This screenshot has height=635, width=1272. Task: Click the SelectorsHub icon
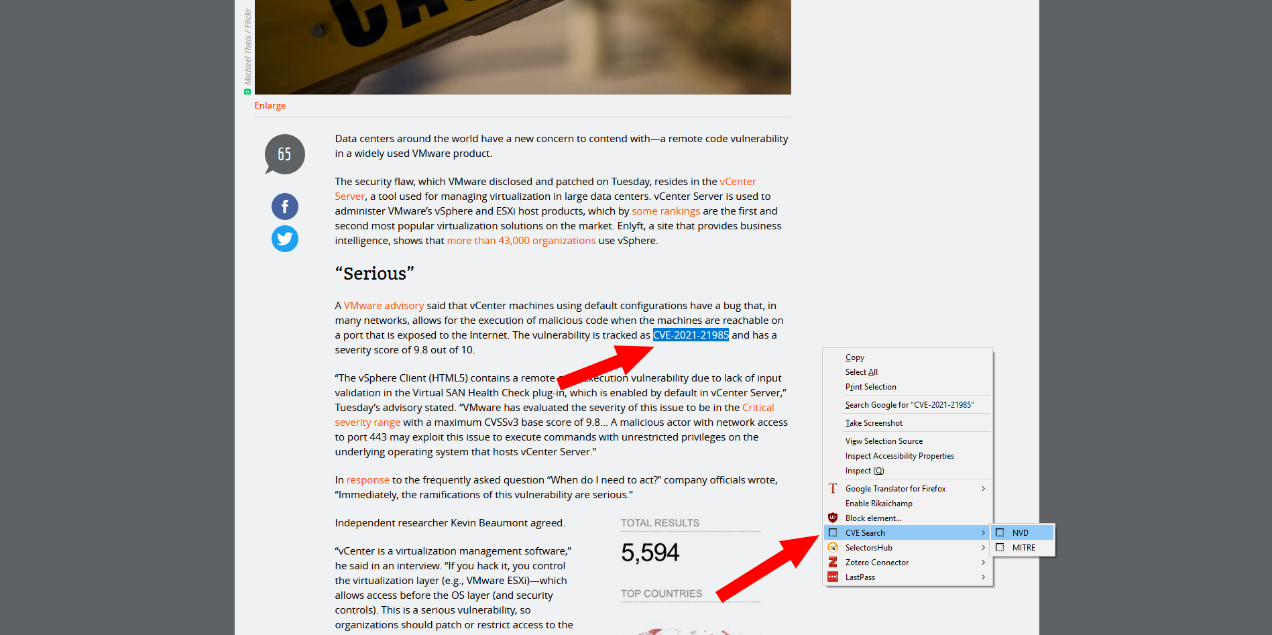pyautogui.click(x=833, y=548)
